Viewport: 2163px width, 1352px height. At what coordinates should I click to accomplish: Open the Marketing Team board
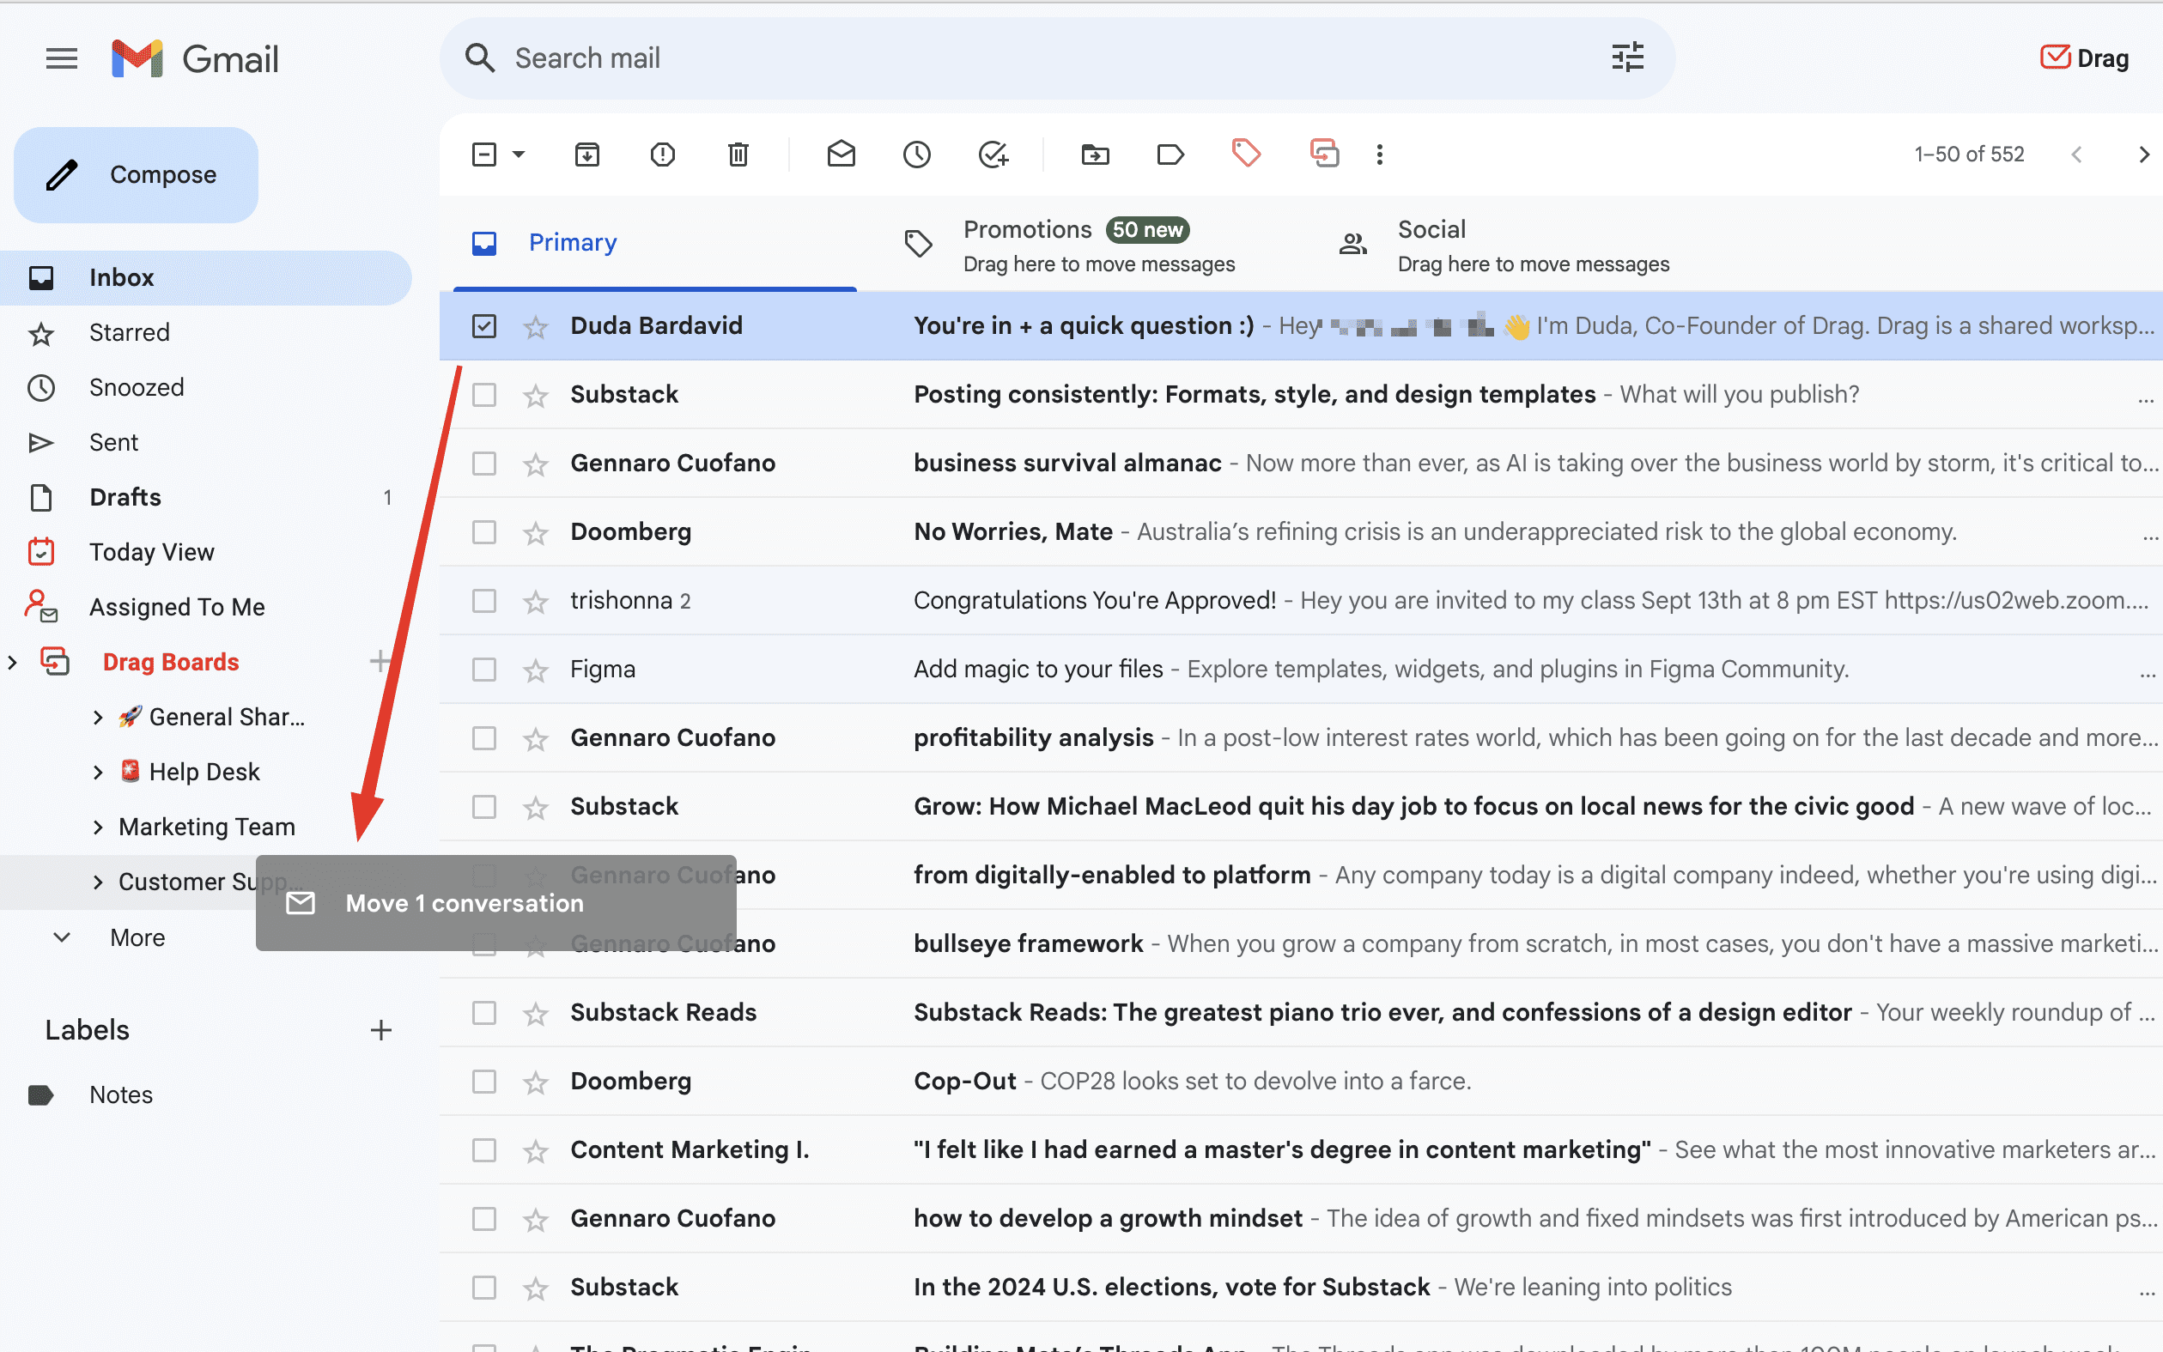[x=207, y=828]
